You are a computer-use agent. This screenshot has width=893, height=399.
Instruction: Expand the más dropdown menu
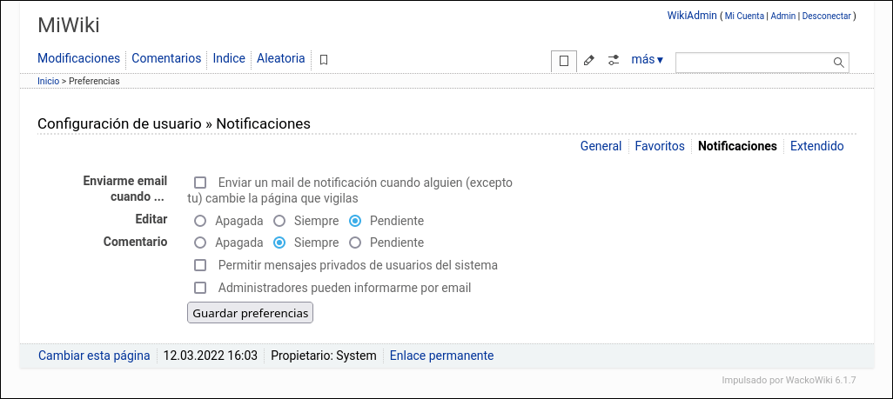coord(647,60)
